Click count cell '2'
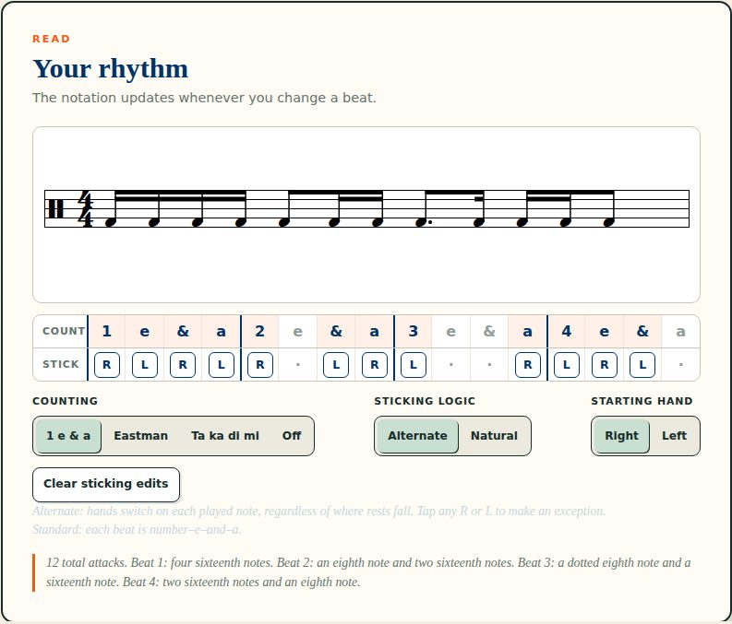Image resolution: width=732 pixels, height=624 pixels. click(260, 331)
